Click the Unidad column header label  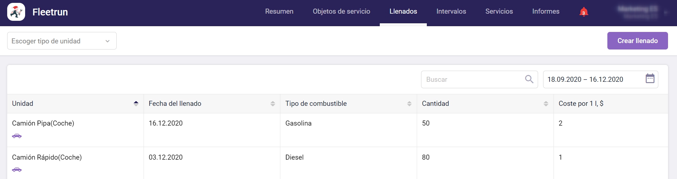[23, 104]
